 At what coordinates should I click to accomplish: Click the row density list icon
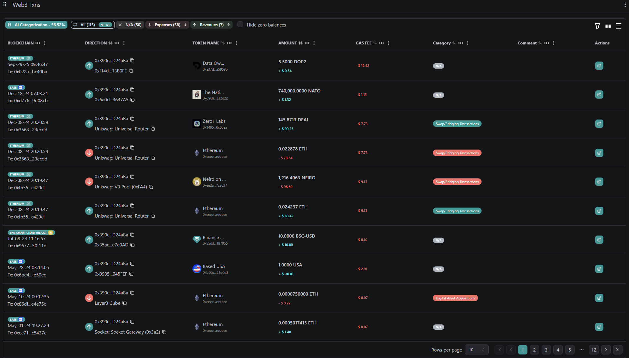click(619, 26)
